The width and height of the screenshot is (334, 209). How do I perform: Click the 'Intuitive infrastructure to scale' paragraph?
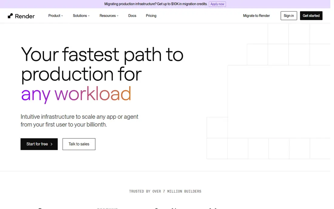[80, 121]
